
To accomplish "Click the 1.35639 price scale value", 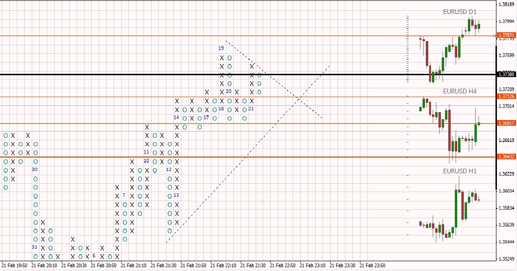I will 507,225.
